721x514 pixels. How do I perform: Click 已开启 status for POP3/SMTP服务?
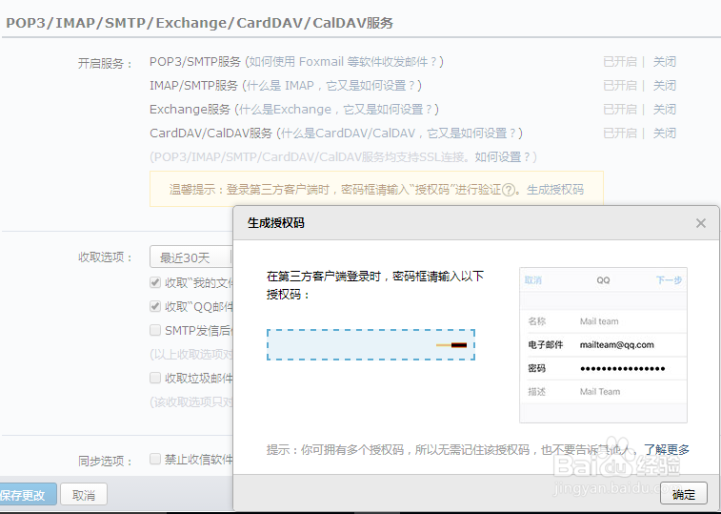620,62
